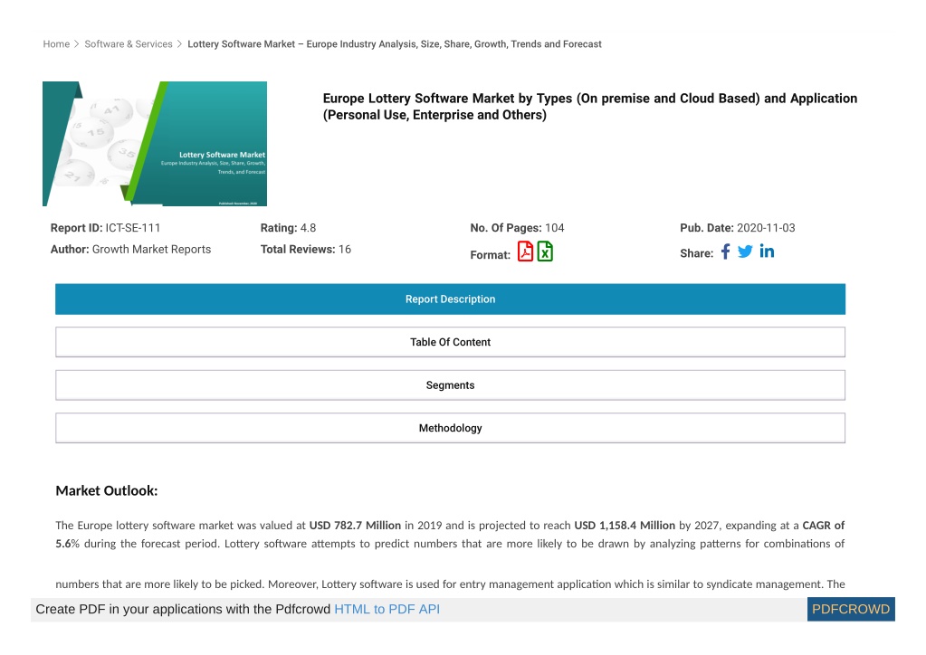Open Software & Services breadcrumb
The image size is (926, 655).
(x=129, y=44)
